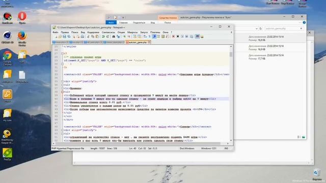Undo using the green undo arrow
Image resolution: width=326 pixels, height=183 pixels.
click(103, 37)
